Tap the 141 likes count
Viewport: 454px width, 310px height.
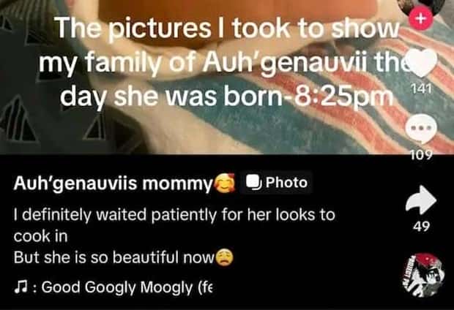(x=421, y=89)
